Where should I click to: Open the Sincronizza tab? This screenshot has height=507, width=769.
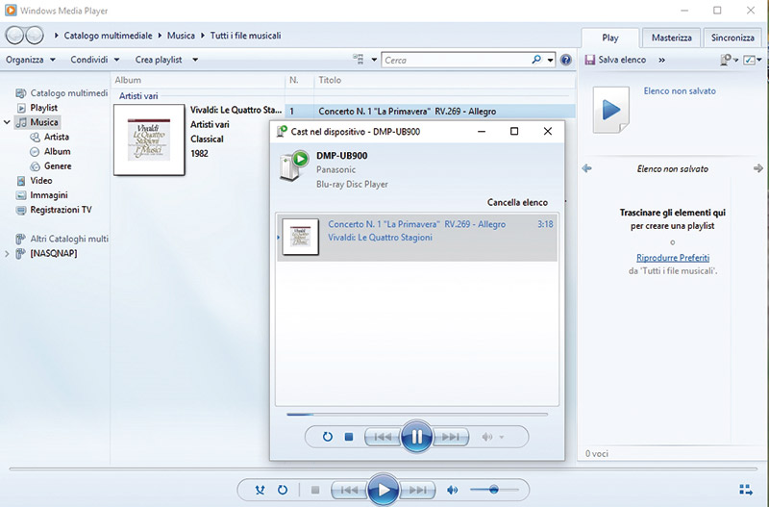[x=732, y=38]
